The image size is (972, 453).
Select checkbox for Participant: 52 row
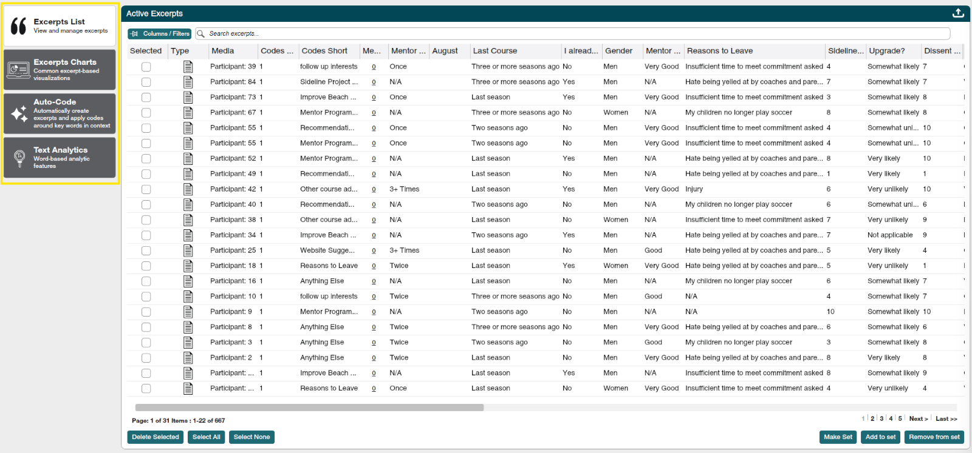click(146, 158)
